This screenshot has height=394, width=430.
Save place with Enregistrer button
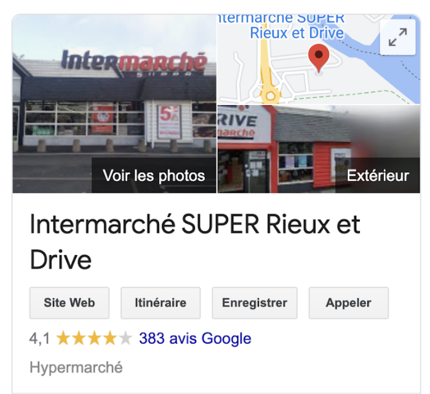click(254, 303)
